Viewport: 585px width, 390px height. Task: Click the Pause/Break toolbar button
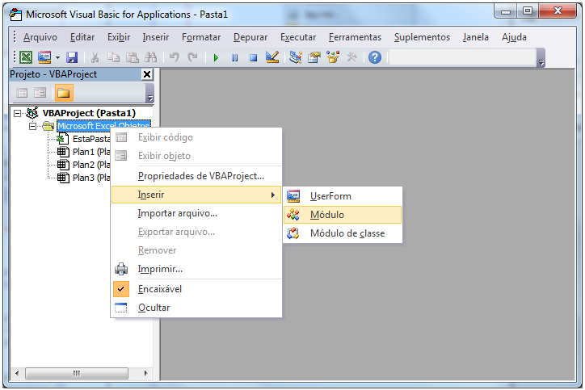tap(234, 57)
